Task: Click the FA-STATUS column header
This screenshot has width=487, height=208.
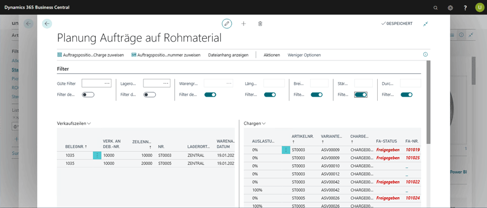Action: 386,142
